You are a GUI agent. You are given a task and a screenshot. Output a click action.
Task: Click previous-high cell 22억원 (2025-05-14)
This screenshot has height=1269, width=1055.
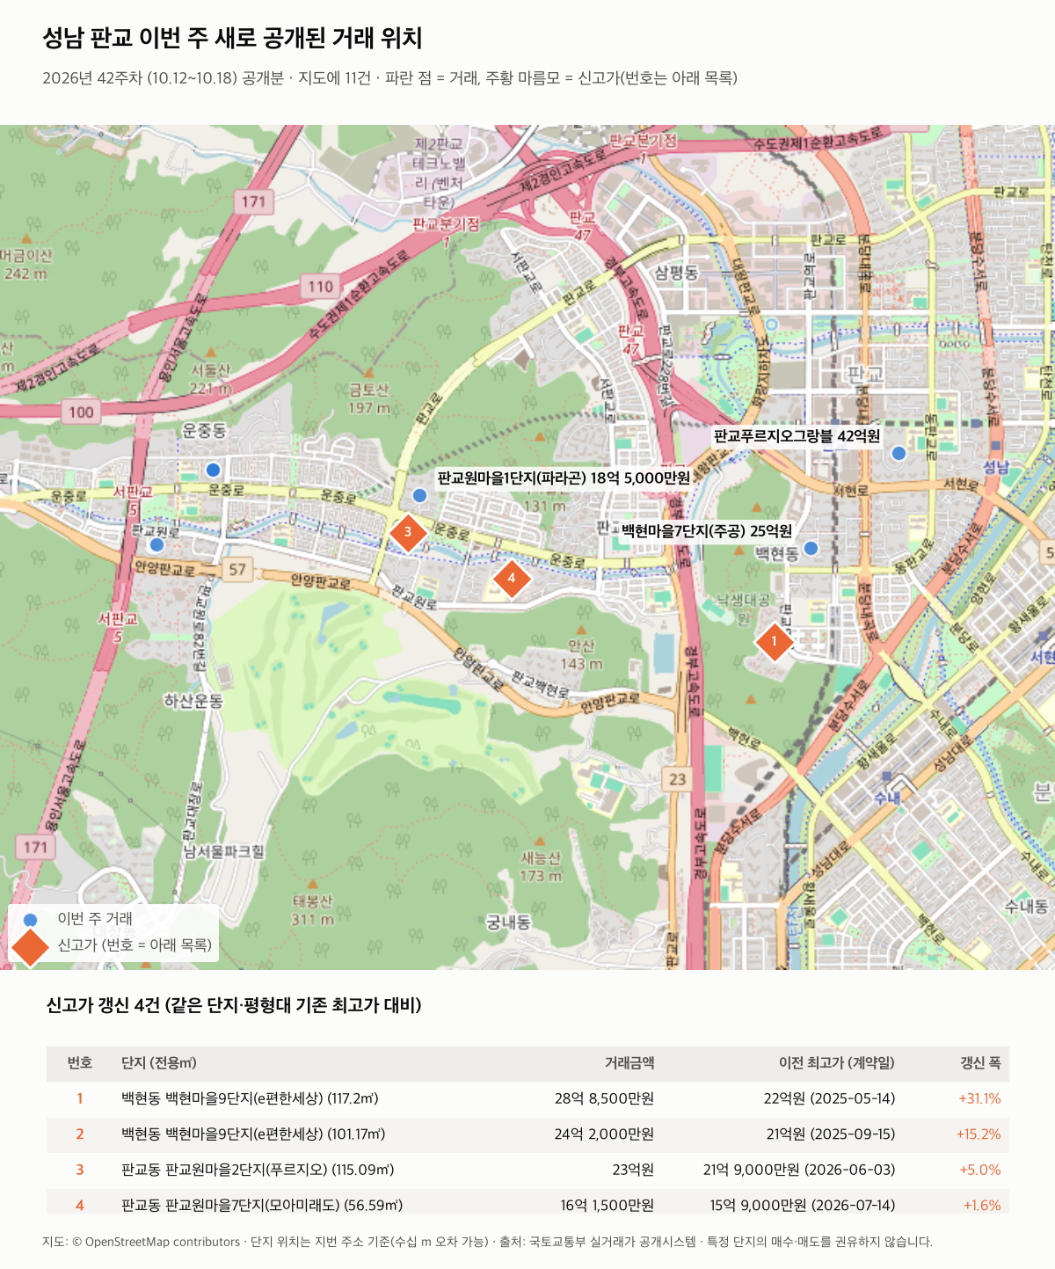tap(829, 1098)
